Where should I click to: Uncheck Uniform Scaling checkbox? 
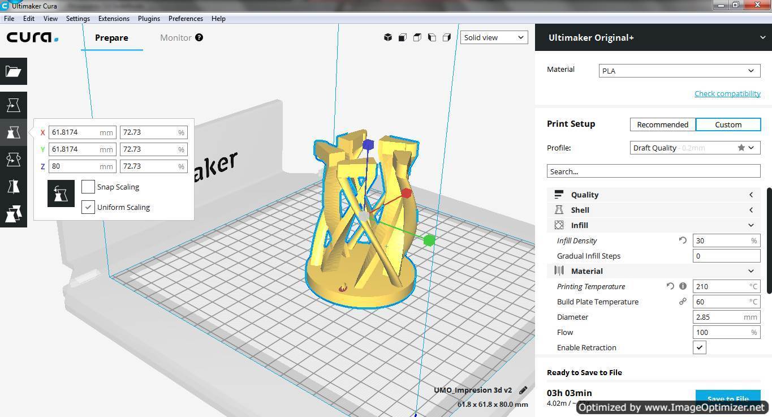(88, 207)
